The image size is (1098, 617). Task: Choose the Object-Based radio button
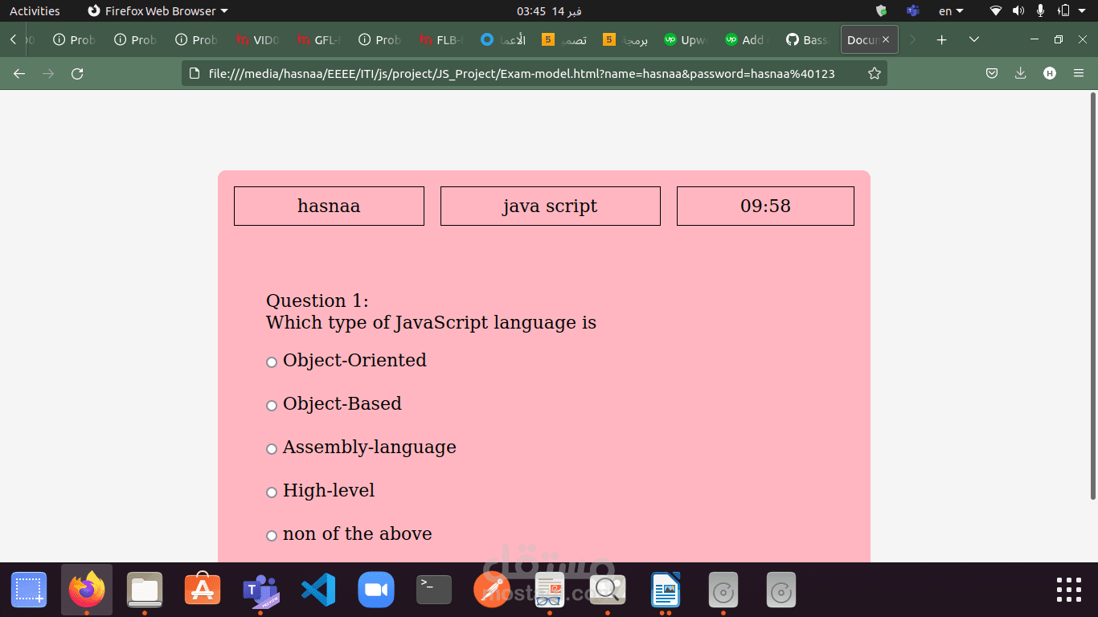pyautogui.click(x=272, y=406)
